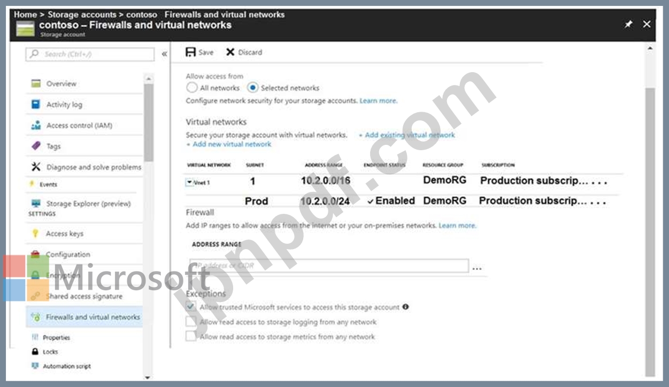Click the Enabled endpoint status cell
Screen dimensions: 669x387
[x=391, y=201]
